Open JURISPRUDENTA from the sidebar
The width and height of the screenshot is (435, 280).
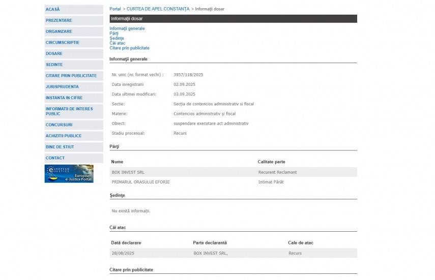coord(73,87)
